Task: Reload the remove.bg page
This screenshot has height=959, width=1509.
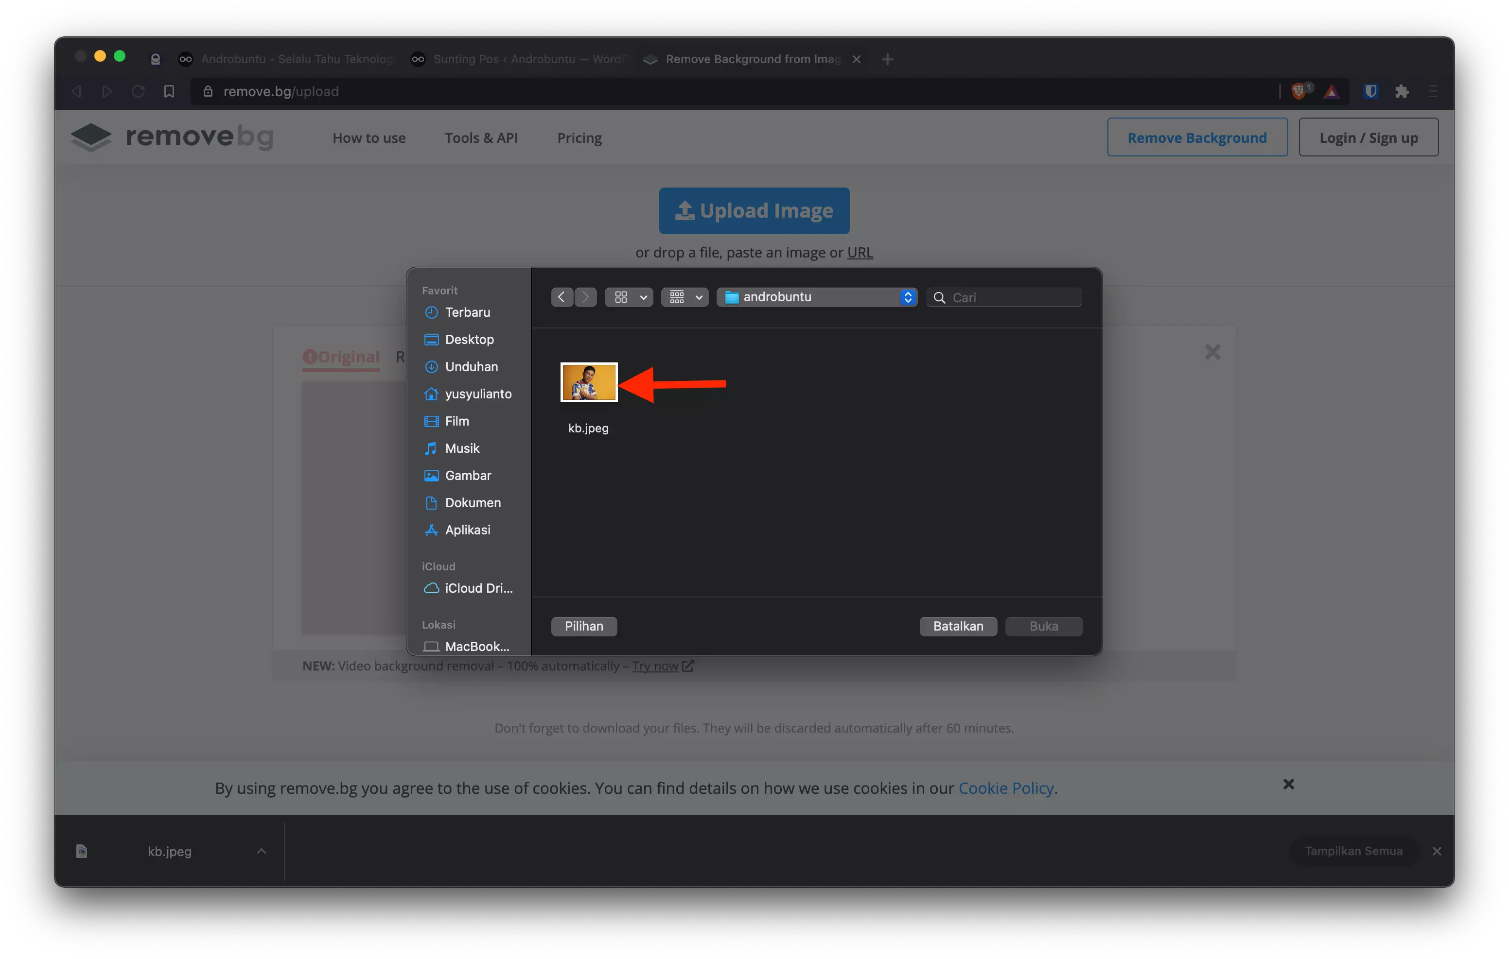Action: 138,91
